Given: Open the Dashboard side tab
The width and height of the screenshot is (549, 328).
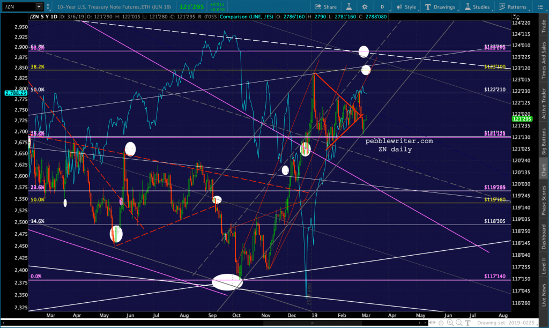Looking at the screenshot, I should click(x=544, y=237).
